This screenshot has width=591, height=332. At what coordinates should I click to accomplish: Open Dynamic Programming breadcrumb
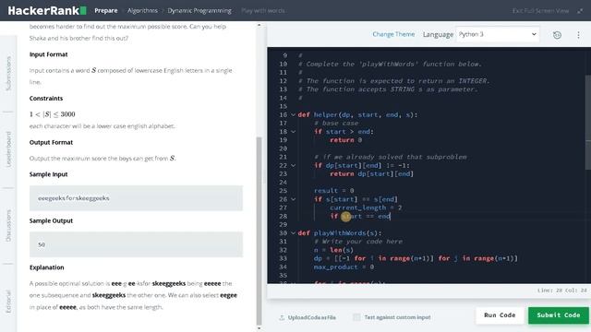[199, 10]
